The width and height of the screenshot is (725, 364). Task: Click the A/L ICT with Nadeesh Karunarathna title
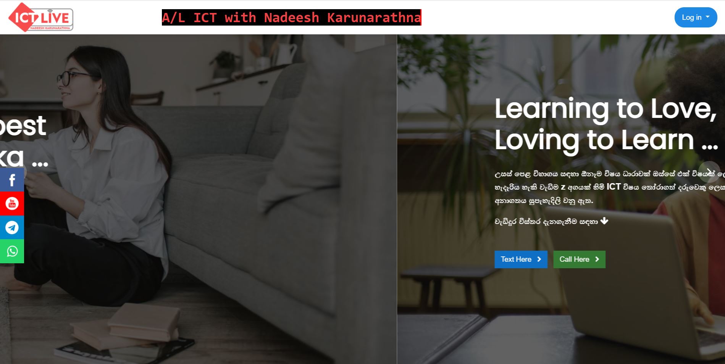point(291,18)
